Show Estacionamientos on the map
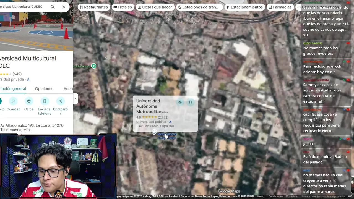This screenshot has width=354, height=199. pyautogui.click(x=244, y=7)
